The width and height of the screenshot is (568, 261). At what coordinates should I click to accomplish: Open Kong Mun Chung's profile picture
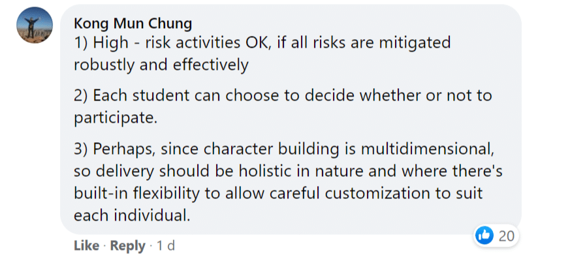click(x=35, y=25)
